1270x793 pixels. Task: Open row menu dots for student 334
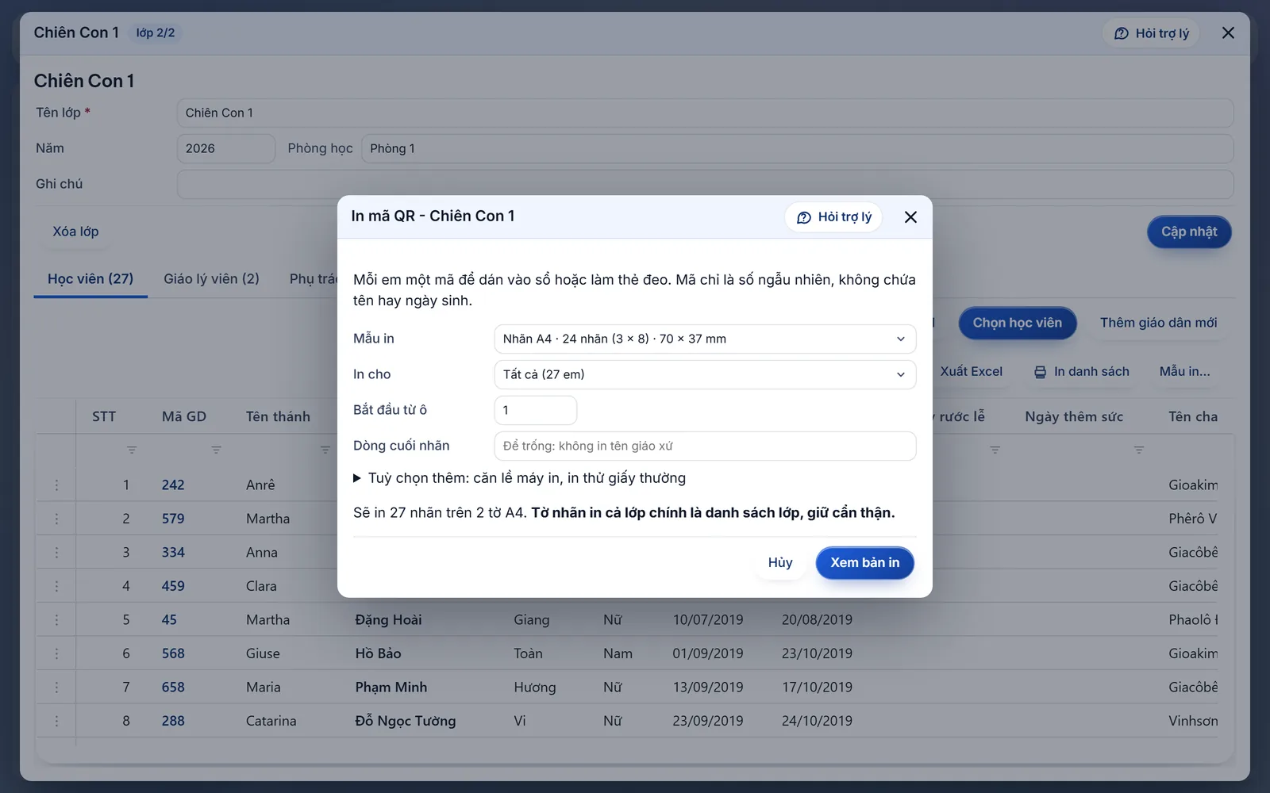tap(56, 552)
